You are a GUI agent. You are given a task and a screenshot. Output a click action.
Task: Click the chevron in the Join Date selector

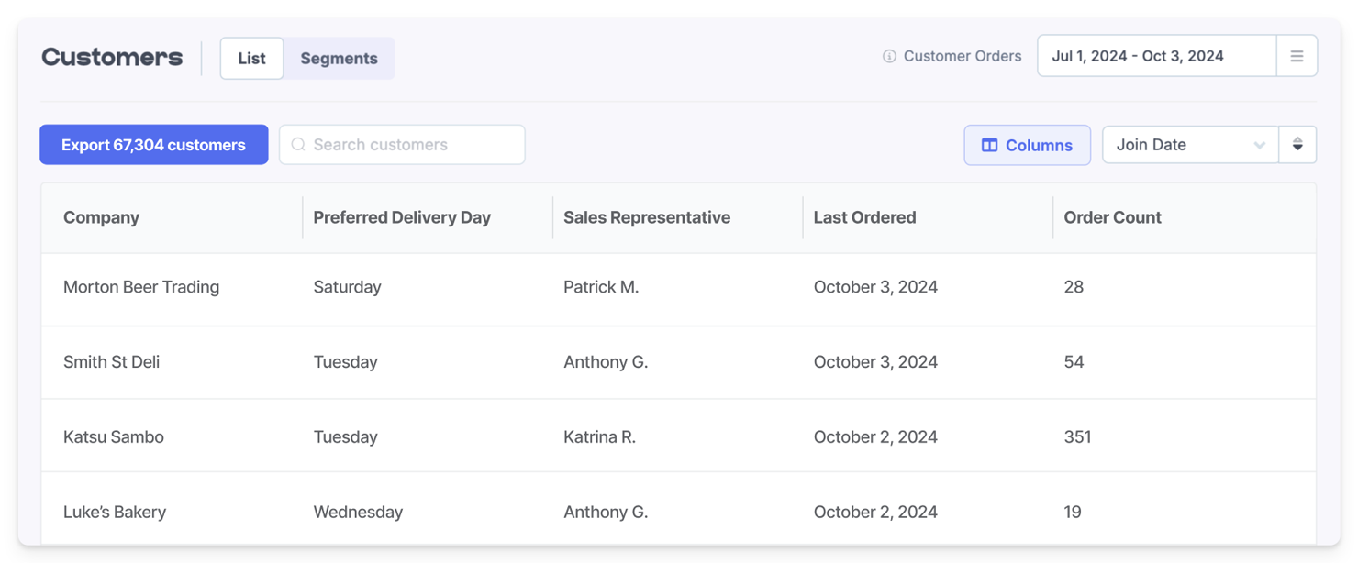1261,144
